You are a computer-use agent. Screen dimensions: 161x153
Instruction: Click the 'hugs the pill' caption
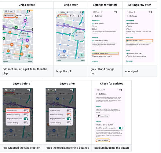tap(64, 71)
